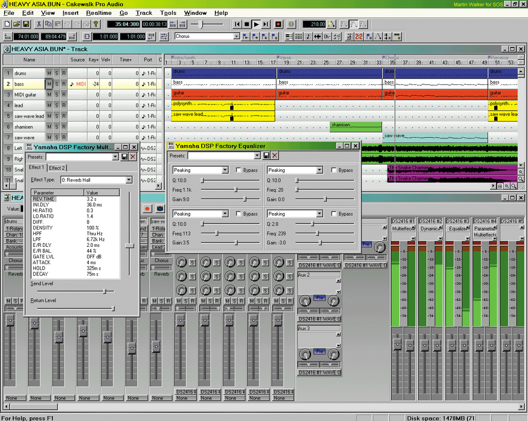Open a file with the open folder icon
Viewport: 528px width, 422px height.
click(16, 24)
